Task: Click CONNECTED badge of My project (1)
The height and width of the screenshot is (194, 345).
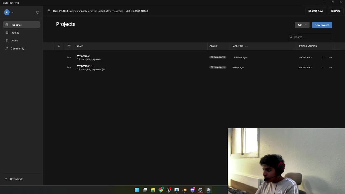Action: tap(218, 67)
